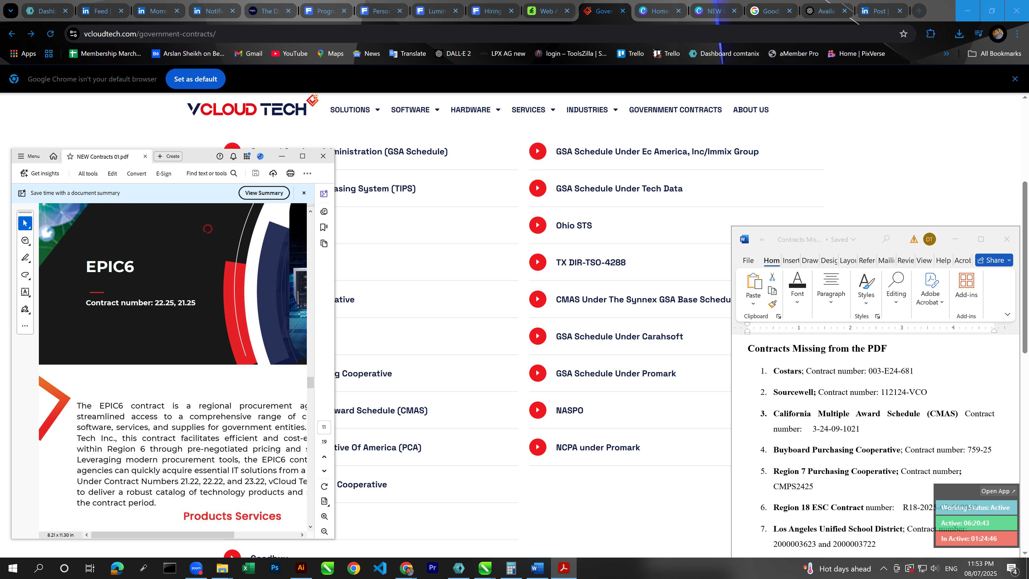Open Acrobat All tools menu
The image size is (1029, 579).
[88, 173]
